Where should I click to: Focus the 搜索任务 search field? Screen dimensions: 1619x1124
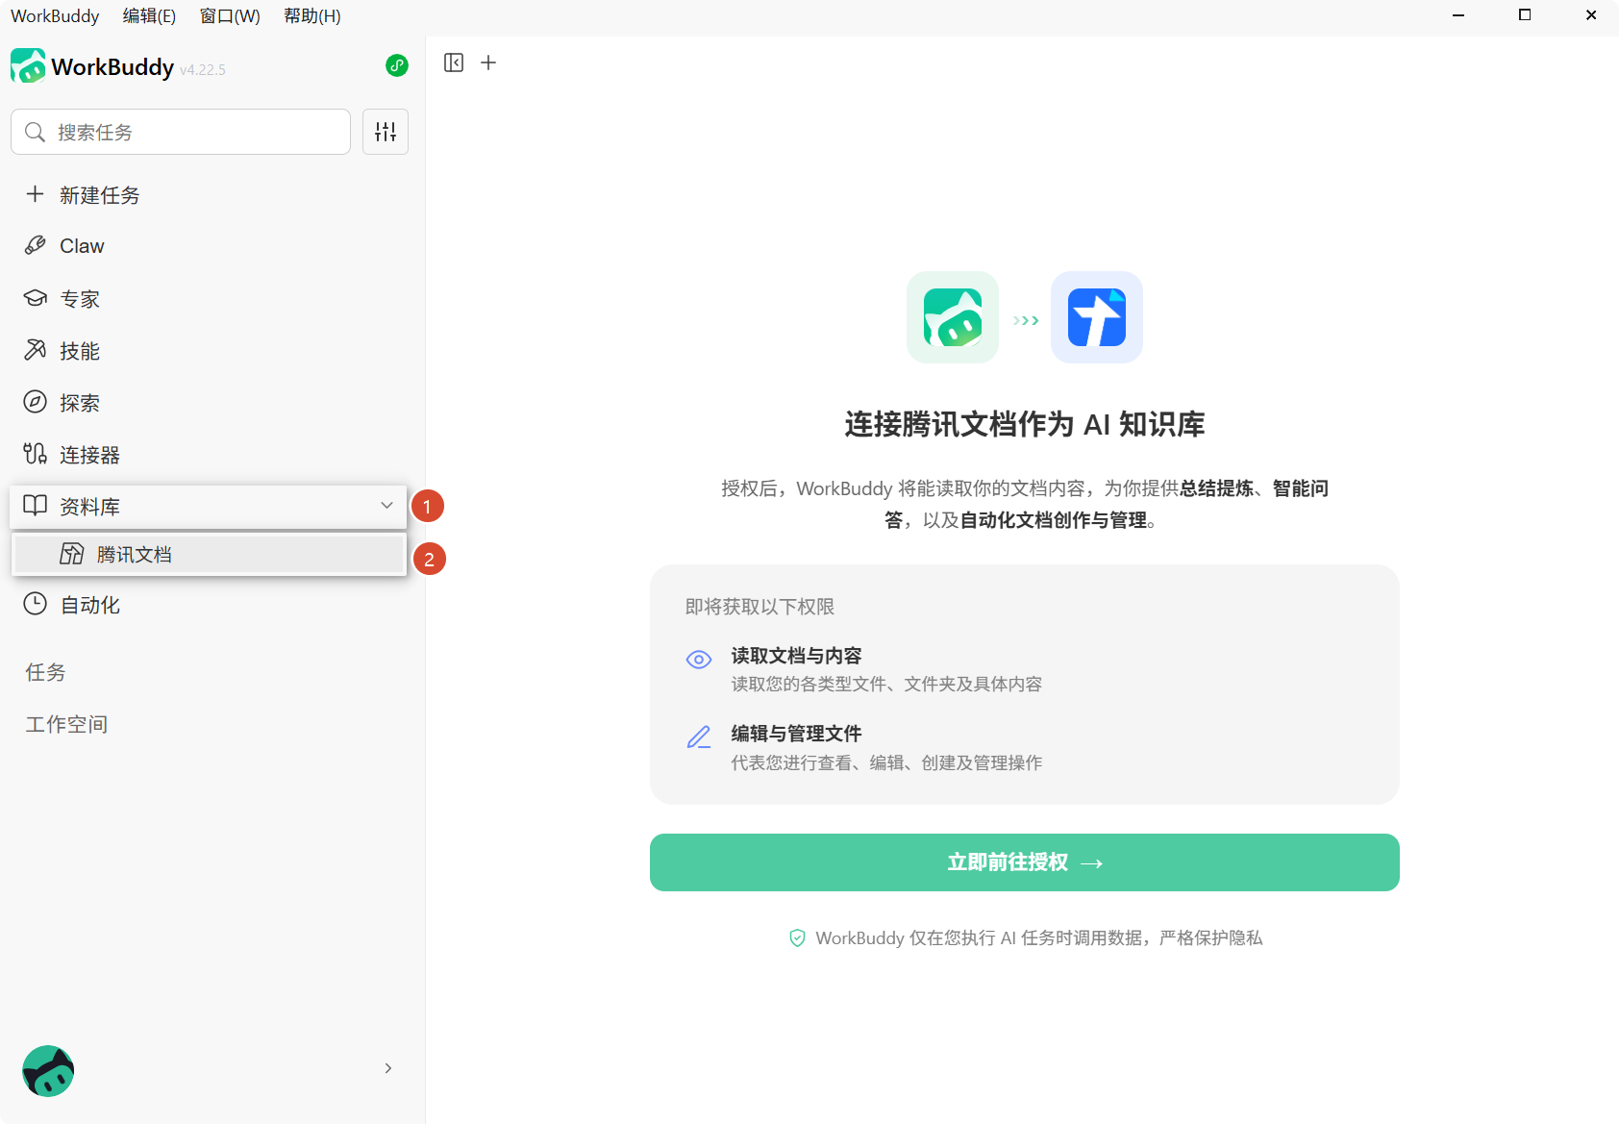coord(181,132)
